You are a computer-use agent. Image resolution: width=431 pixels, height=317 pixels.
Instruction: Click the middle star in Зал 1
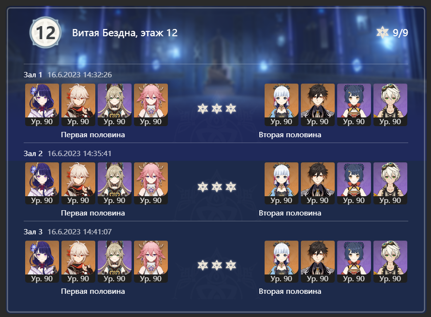click(x=217, y=109)
